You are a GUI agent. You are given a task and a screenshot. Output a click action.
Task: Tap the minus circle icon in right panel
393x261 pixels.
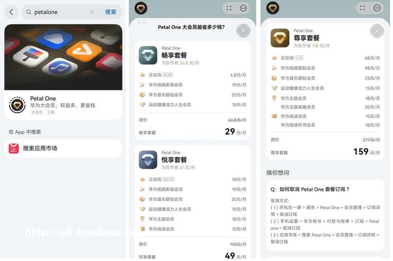377,8
